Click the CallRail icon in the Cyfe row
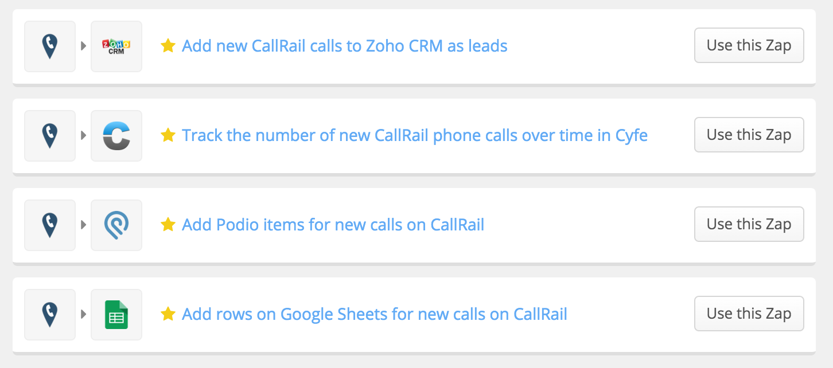Viewport: 833px width, 368px height. (50, 136)
